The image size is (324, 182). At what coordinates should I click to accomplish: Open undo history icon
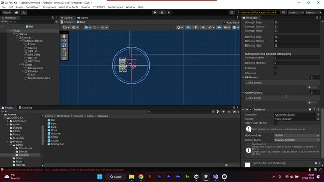(232, 12)
